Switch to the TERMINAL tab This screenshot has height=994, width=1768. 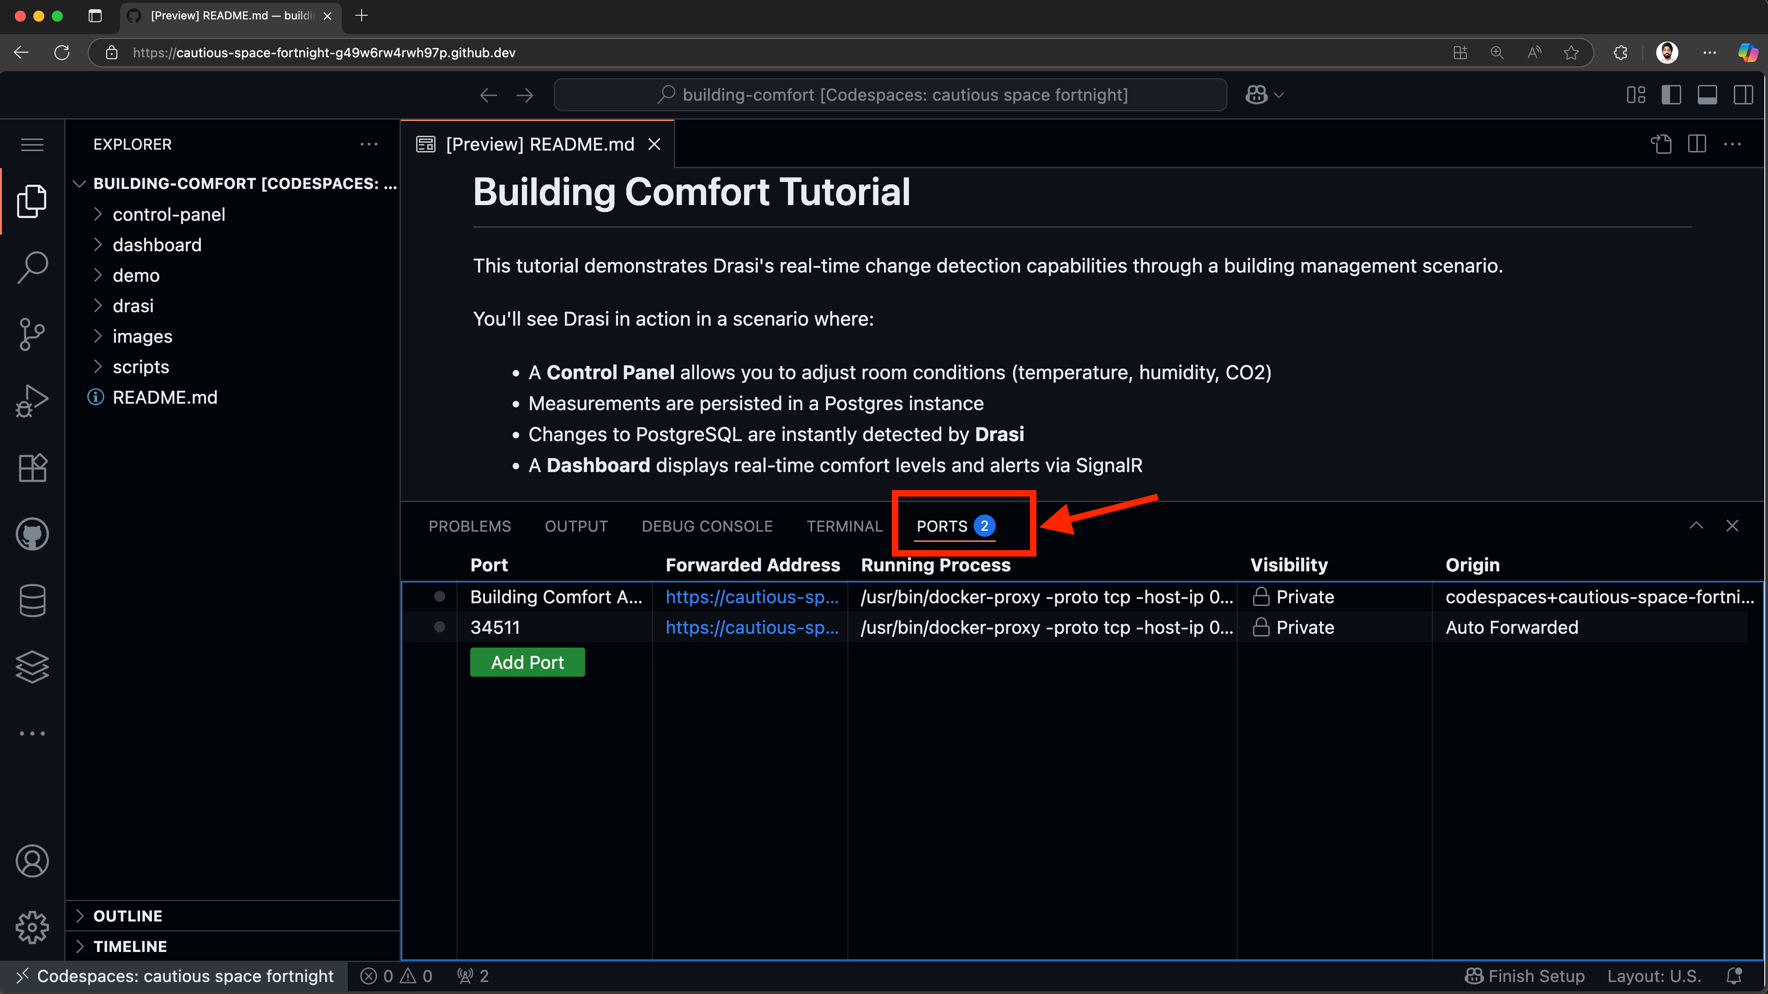844,526
